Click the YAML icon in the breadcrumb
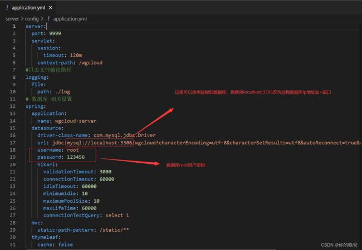The image size is (362, 250). (48, 19)
